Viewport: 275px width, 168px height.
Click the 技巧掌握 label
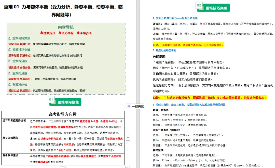click(67, 33)
